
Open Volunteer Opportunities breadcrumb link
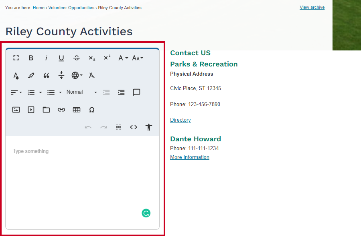pyautogui.click(x=71, y=8)
